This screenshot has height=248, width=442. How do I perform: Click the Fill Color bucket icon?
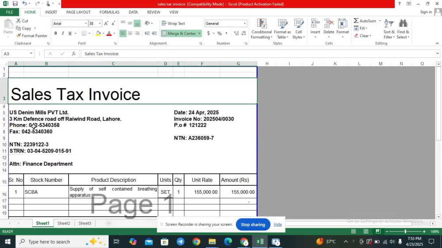pyautogui.click(x=98, y=33)
